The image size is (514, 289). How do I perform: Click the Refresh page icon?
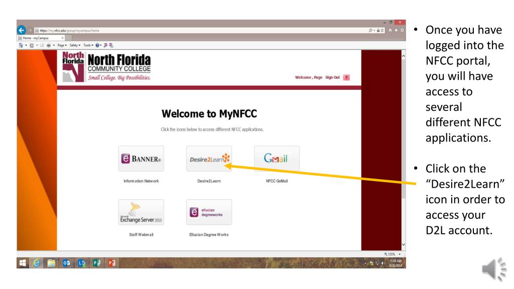382,30
